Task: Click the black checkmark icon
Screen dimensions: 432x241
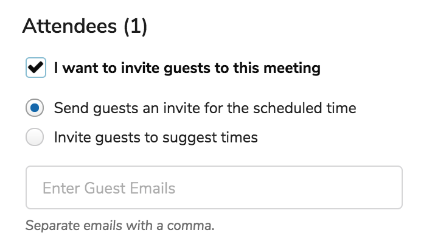Action: coord(36,68)
